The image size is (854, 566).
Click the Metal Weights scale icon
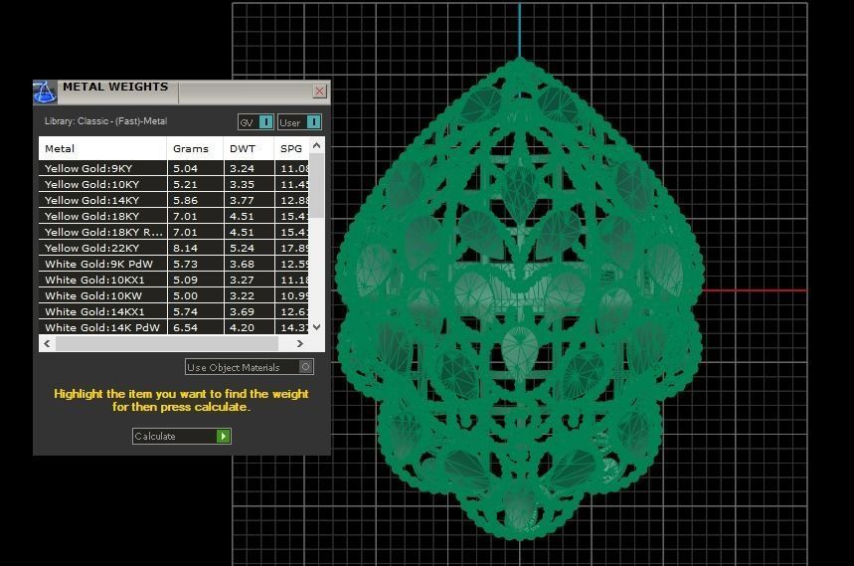[x=45, y=92]
